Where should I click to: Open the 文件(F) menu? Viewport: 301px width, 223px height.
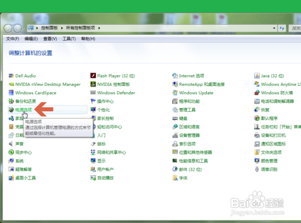13,38
